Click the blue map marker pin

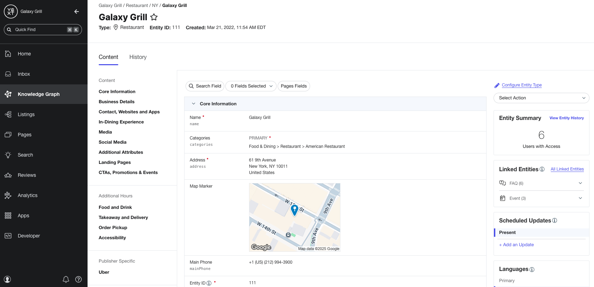294,210
